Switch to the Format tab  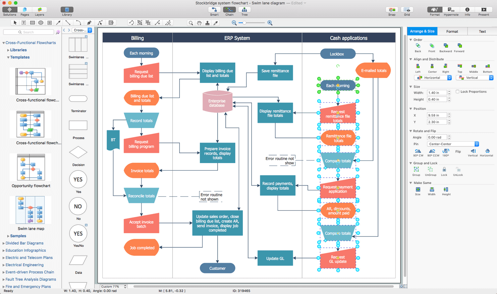pyautogui.click(x=452, y=31)
